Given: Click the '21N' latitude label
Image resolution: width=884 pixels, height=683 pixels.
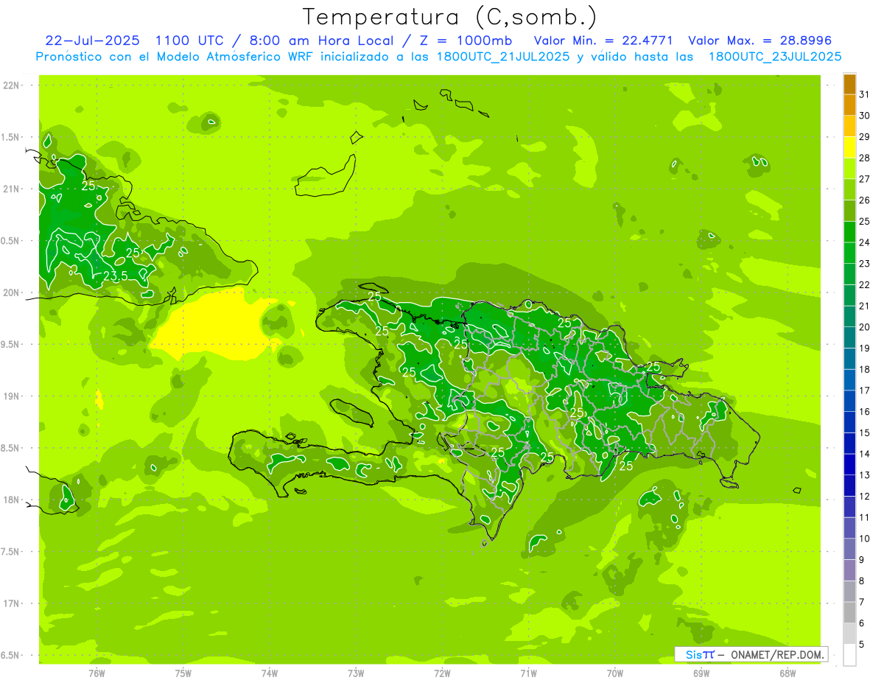Looking at the screenshot, I should click(x=10, y=189).
